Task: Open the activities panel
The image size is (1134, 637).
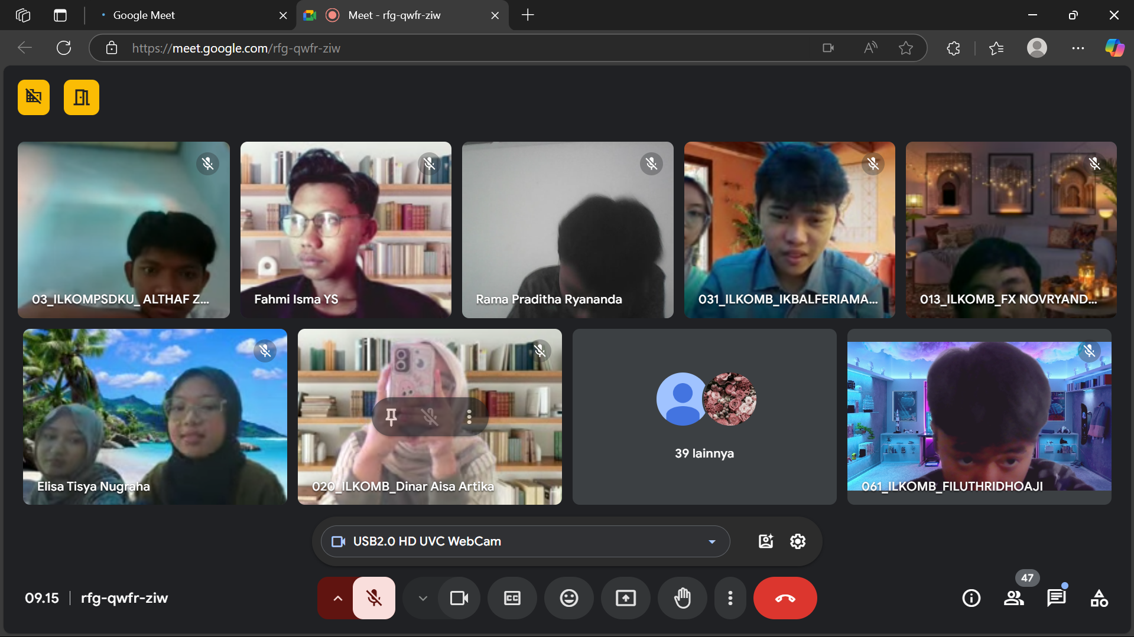Action: tap(1099, 598)
